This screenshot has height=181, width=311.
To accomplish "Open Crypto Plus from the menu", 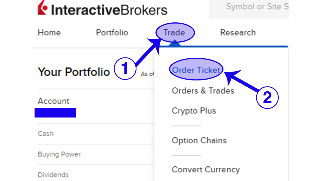I will [194, 111].
